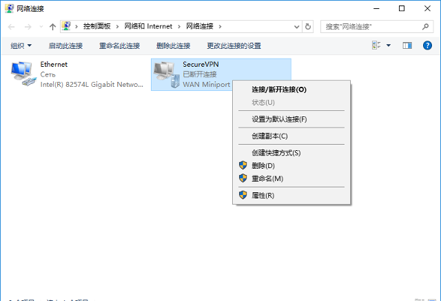Choose 删除(D) in context menu

(x=291, y=165)
